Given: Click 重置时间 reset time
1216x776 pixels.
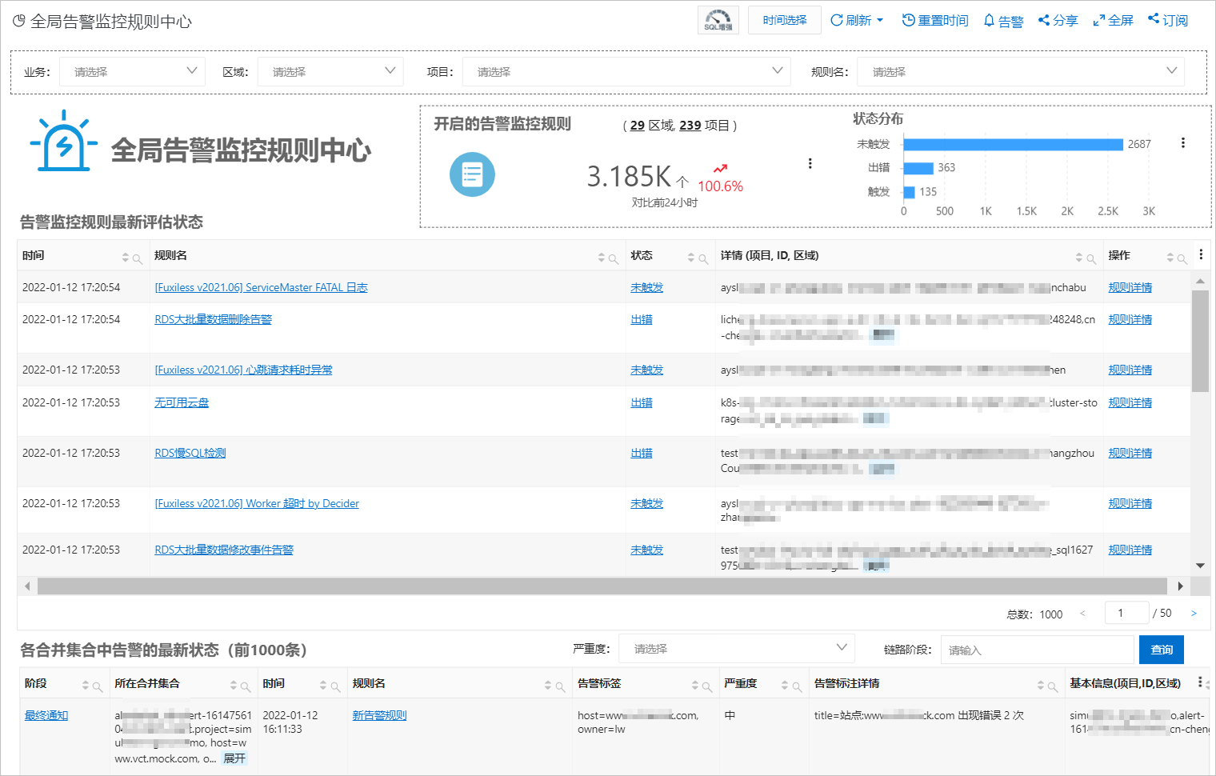Looking at the screenshot, I should pos(934,20).
